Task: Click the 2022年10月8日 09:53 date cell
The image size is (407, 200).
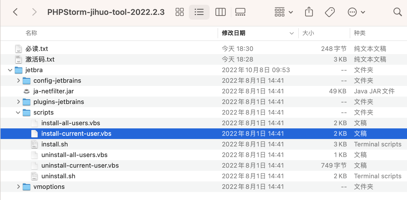Action: [256, 70]
